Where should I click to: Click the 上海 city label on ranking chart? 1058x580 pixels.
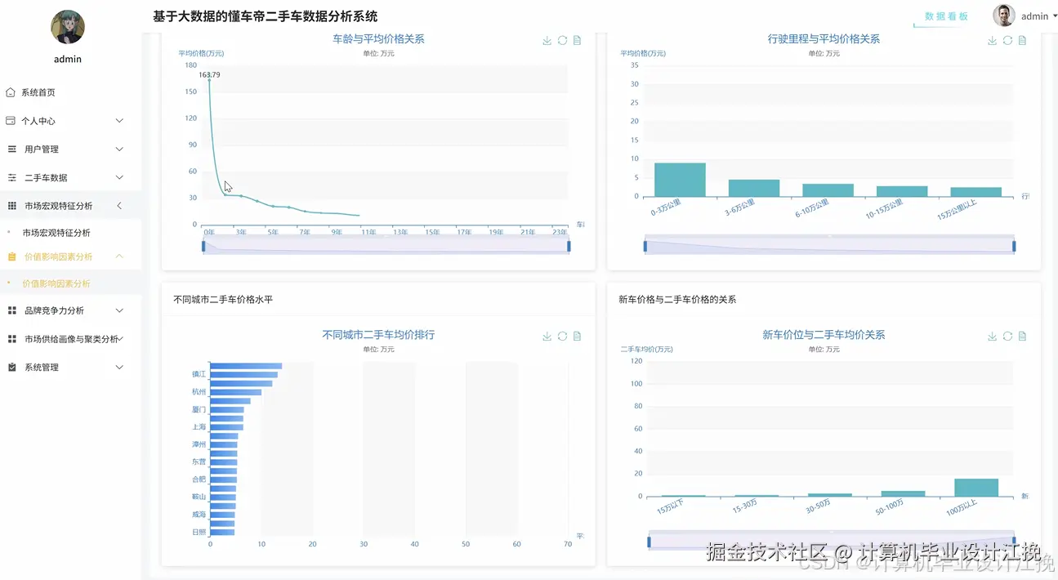click(x=199, y=427)
